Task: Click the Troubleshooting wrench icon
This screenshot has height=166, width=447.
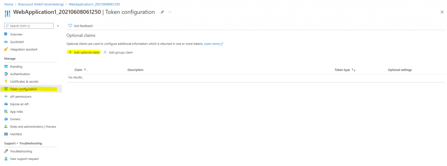Action: tap(6, 152)
